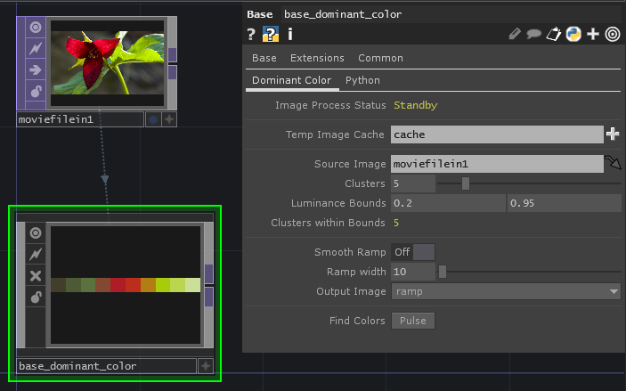Screen dimensions: 626x391
Task: Click the arrow beside Source Image field
Action: tap(613, 163)
